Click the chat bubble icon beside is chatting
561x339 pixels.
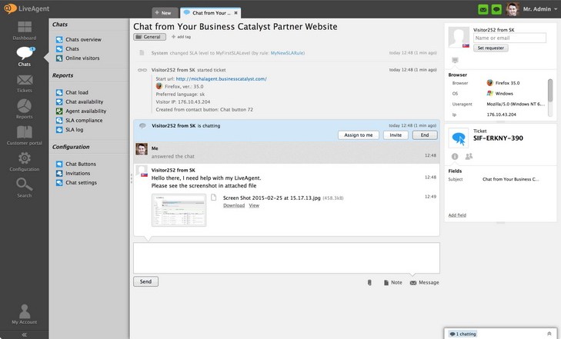[x=142, y=126]
